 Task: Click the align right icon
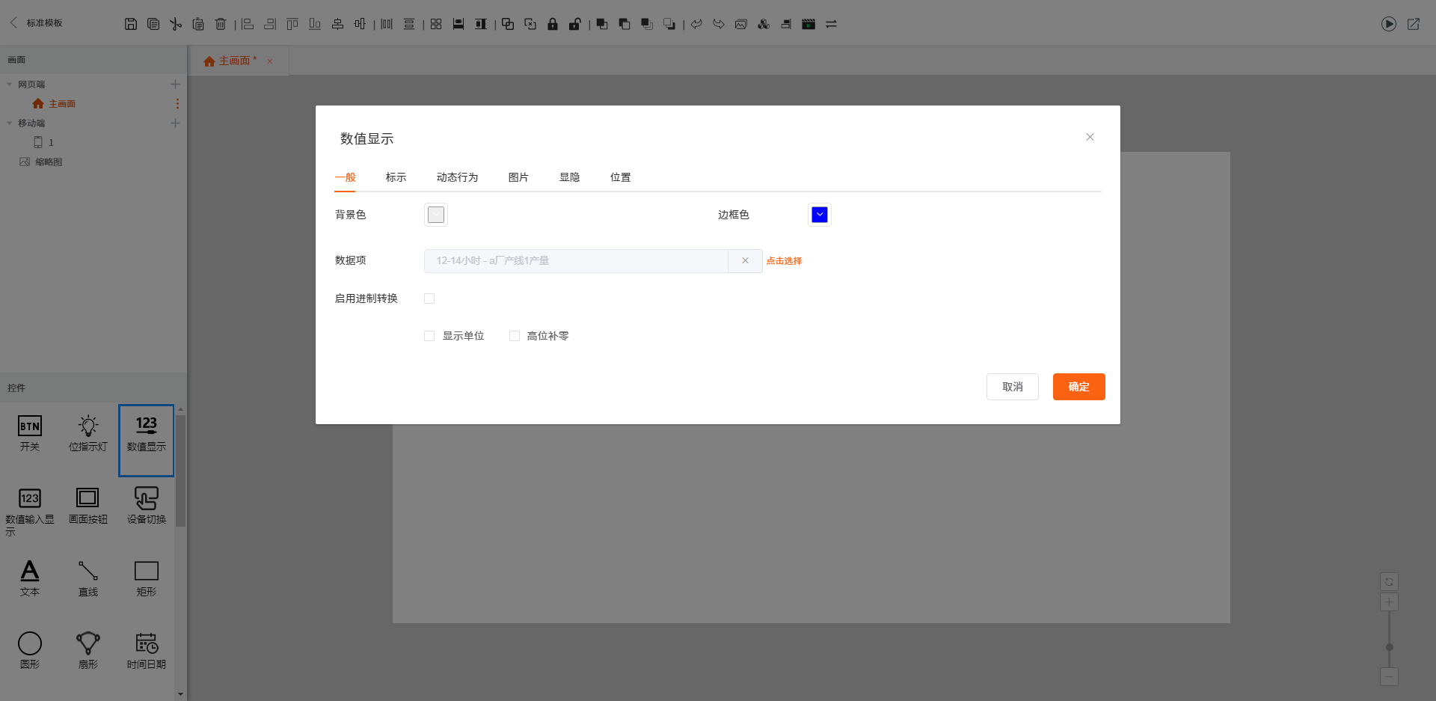click(270, 24)
